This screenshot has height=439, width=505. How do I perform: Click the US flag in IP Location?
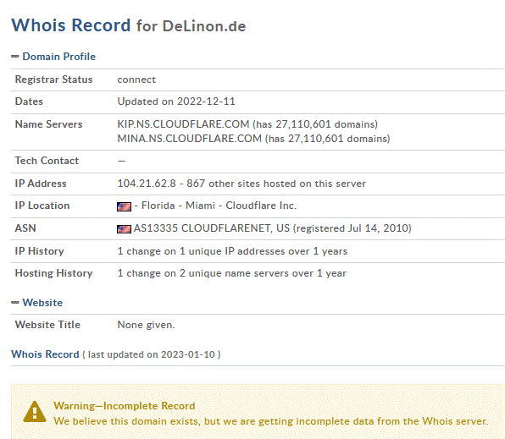coord(124,206)
